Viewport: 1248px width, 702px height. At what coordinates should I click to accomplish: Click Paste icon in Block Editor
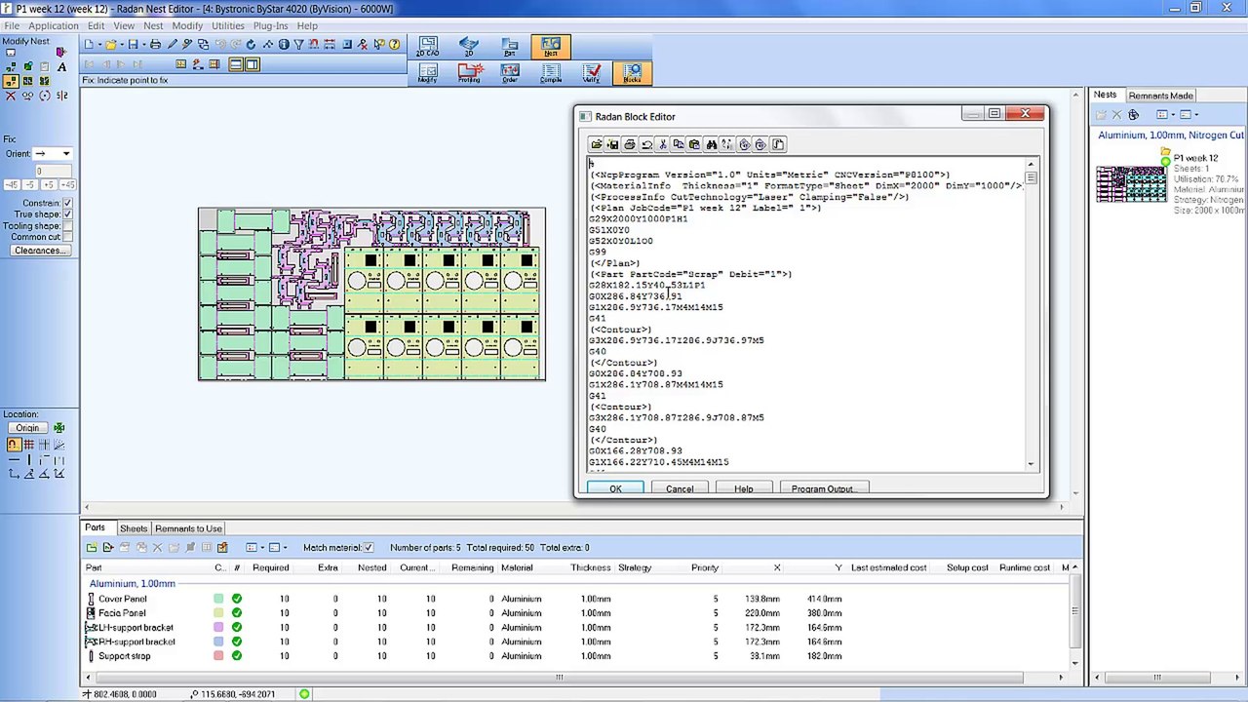coord(694,144)
